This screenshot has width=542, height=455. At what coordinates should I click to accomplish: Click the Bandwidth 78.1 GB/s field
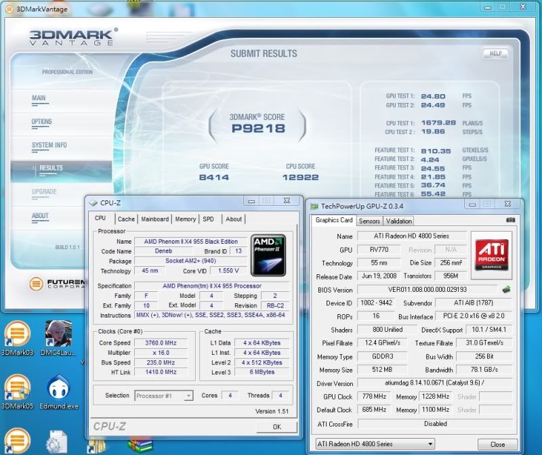pyautogui.click(x=484, y=370)
